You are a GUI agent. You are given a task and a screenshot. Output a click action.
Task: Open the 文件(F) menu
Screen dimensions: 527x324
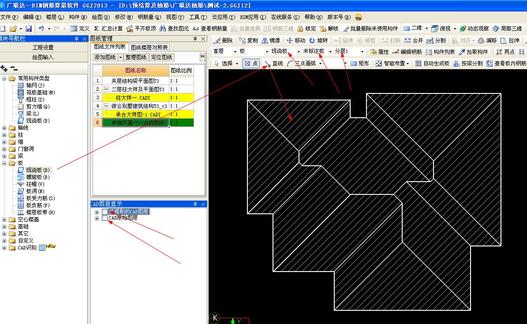coord(9,17)
